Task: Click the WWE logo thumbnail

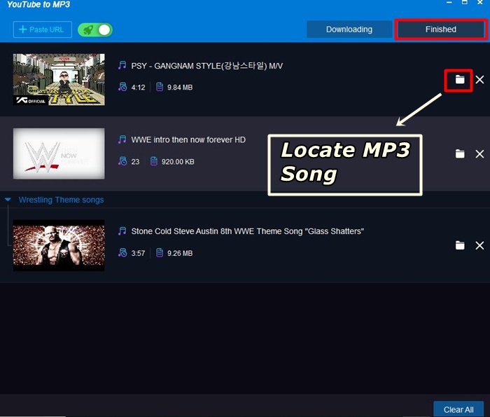Action: 59,153
